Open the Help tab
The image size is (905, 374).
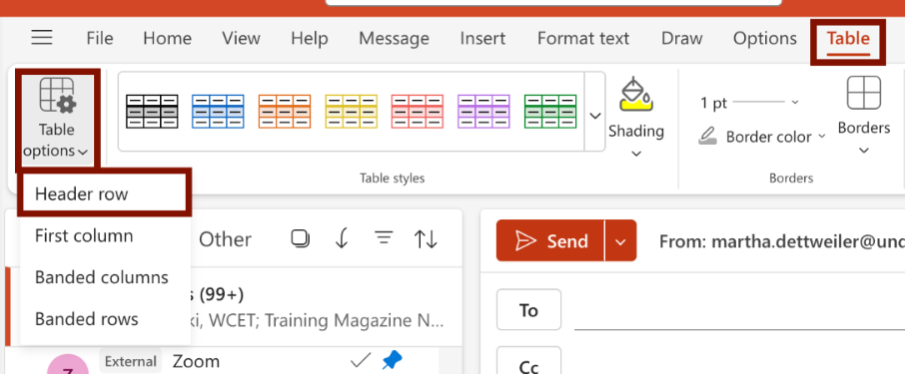tap(310, 39)
